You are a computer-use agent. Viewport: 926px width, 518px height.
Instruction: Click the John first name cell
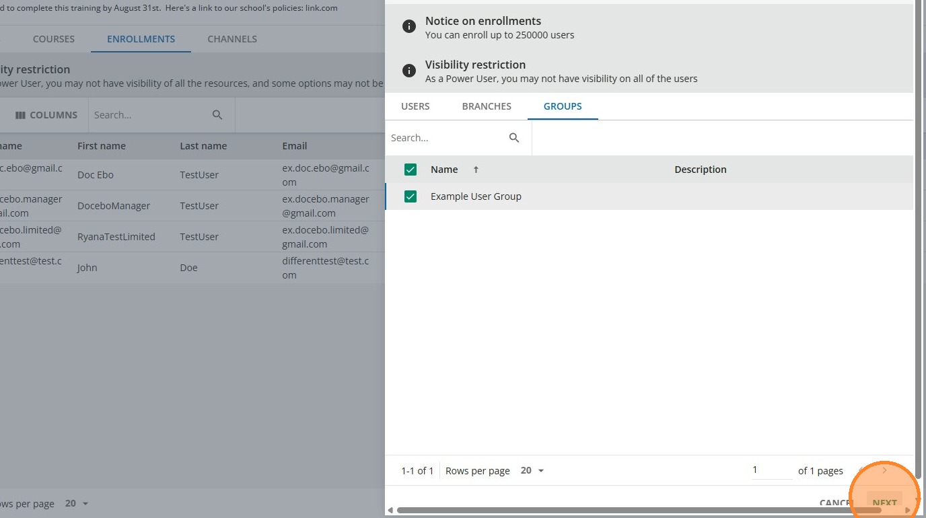pyautogui.click(x=87, y=268)
